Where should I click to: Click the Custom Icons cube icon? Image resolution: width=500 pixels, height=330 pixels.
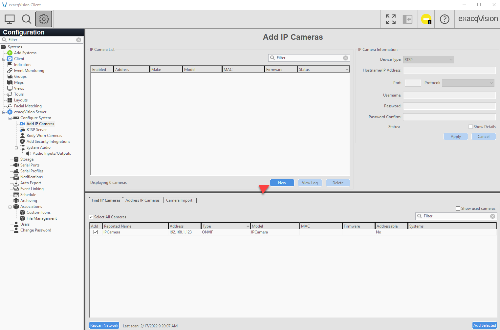pyautogui.click(x=22, y=212)
